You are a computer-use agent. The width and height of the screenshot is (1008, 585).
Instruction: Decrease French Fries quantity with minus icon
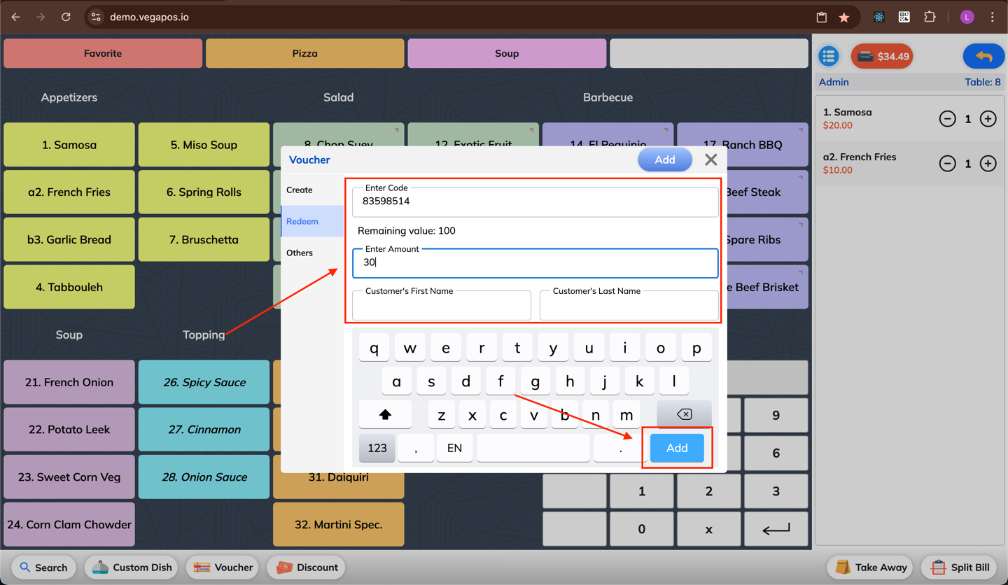(x=947, y=164)
